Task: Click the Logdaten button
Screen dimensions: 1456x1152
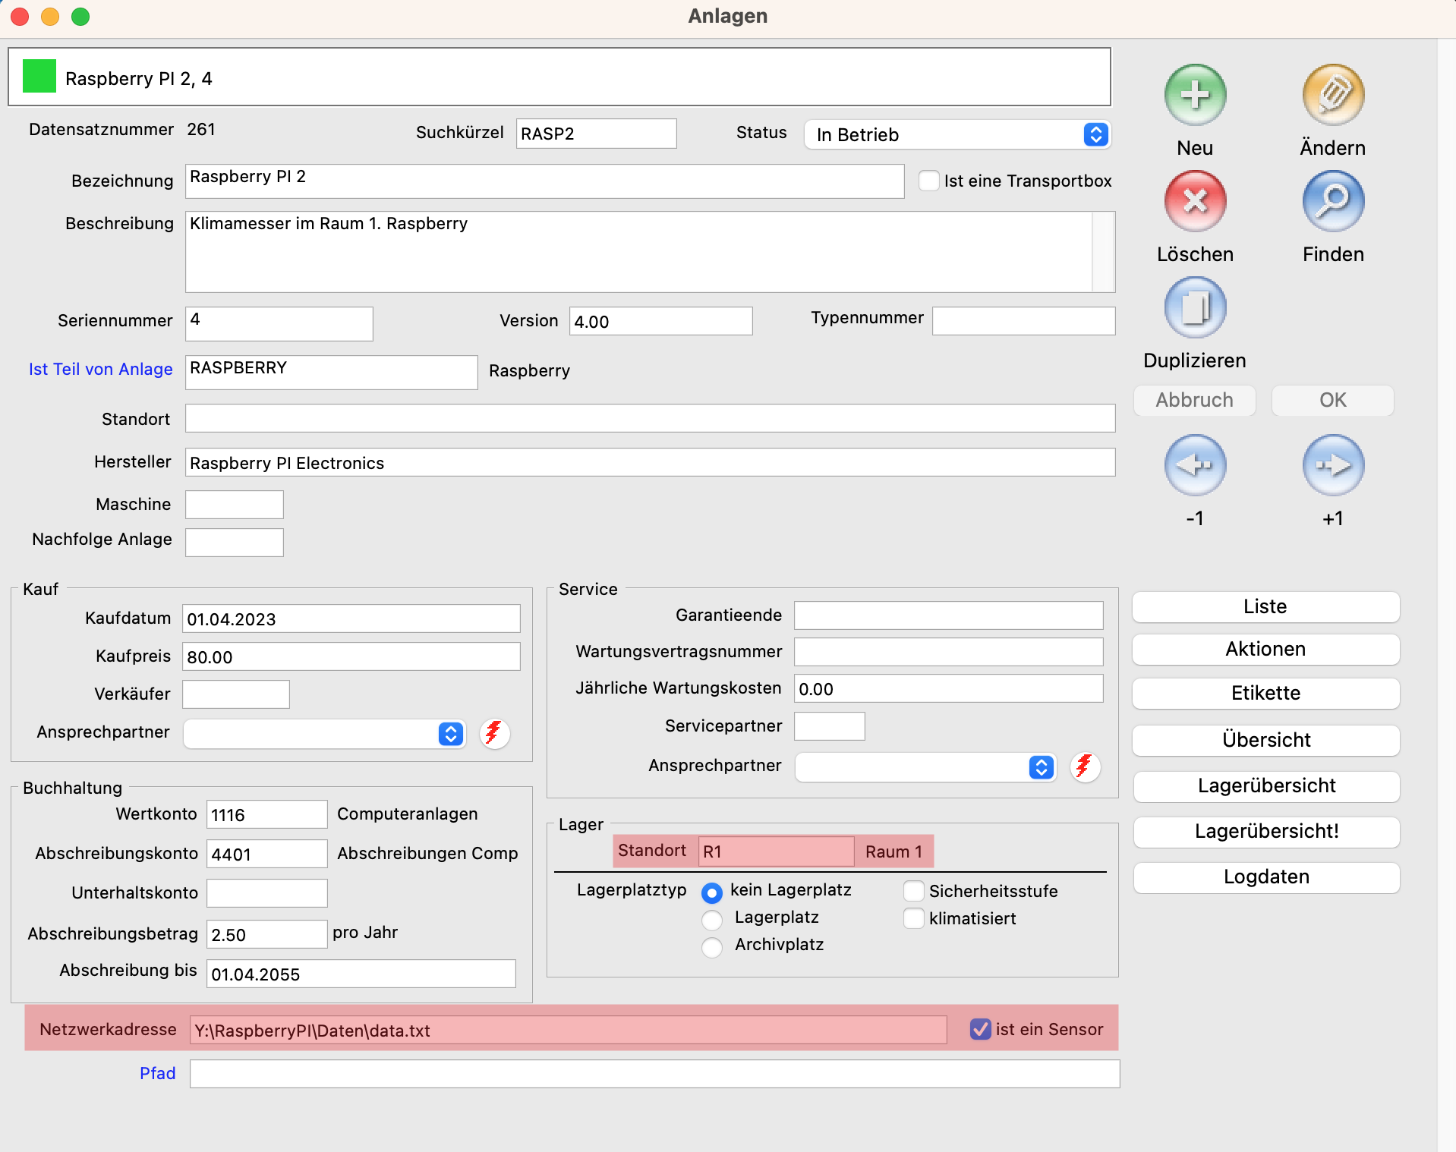Action: click(x=1265, y=877)
